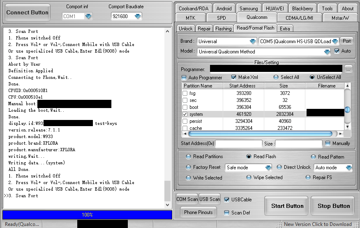Select the Qualcomm tab

point(257,17)
